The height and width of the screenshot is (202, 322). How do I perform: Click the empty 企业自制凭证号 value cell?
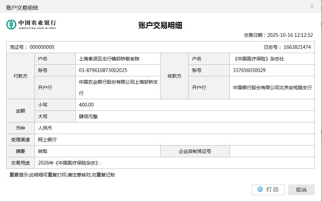tap(272, 151)
